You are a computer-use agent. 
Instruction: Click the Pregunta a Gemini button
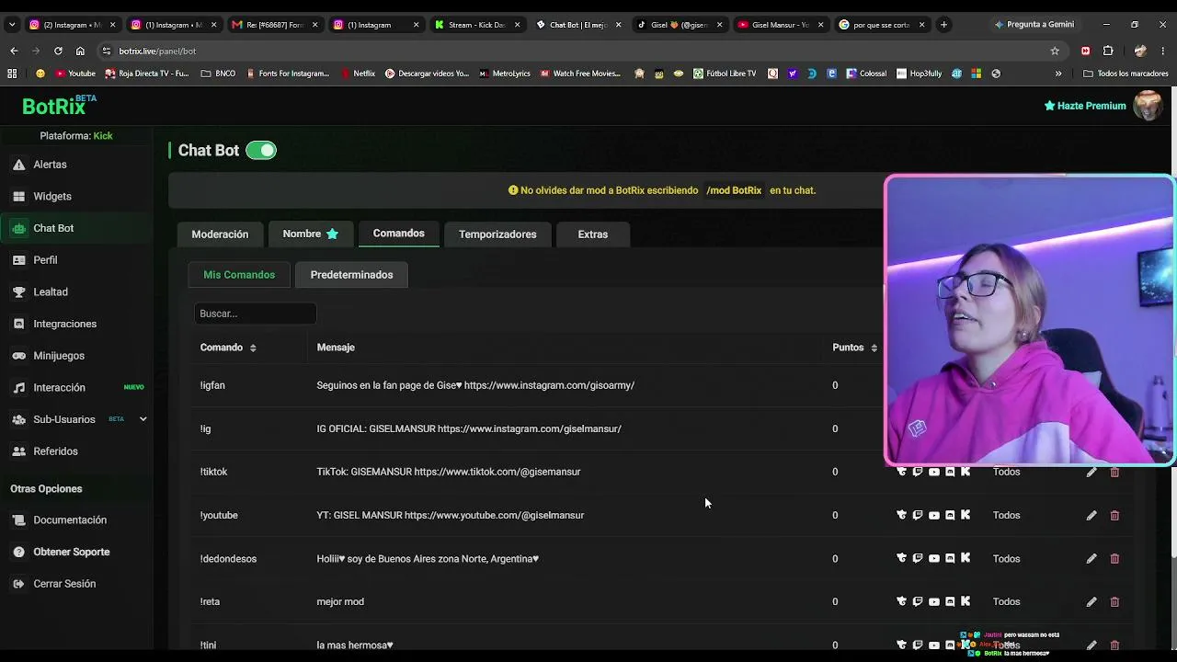click(1034, 25)
